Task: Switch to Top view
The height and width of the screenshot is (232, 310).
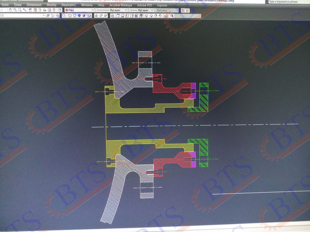Action: pos(118,16)
